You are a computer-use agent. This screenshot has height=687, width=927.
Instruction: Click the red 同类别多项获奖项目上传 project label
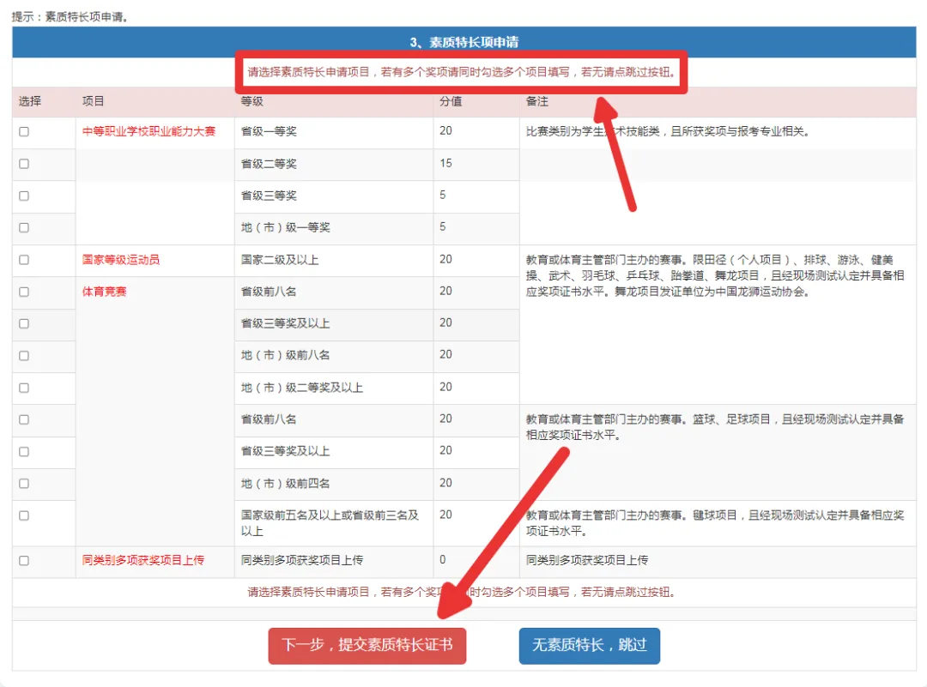[142, 560]
